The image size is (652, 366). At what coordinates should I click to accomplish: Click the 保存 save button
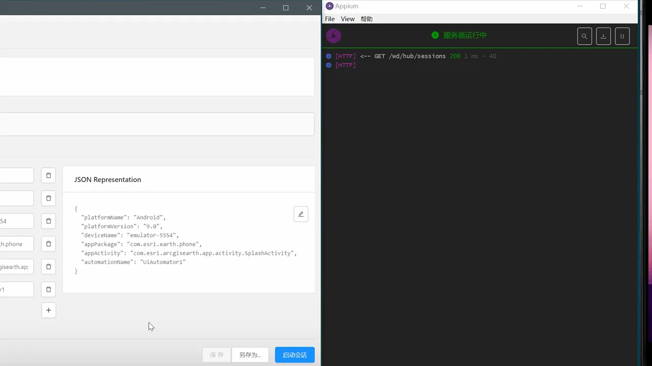coord(216,355)
